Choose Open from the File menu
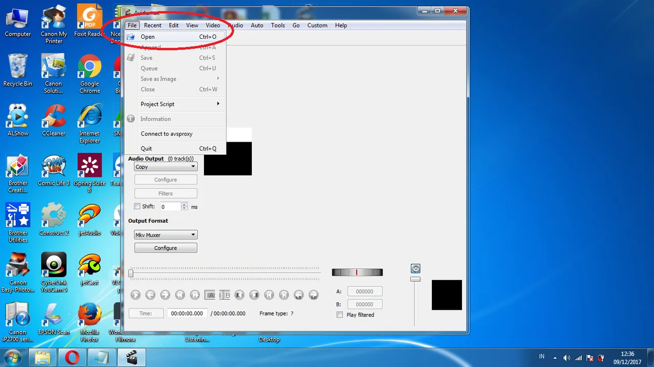Screen dimensions: 654x367 pos(174,37)
